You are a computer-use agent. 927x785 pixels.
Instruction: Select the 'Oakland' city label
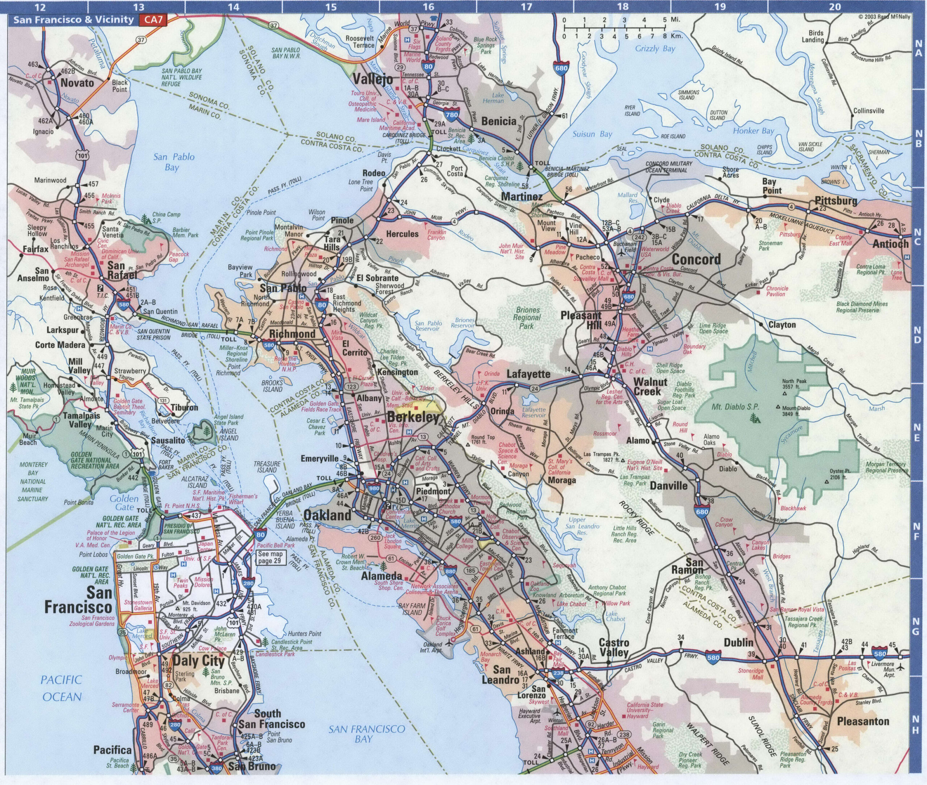(x=327, y=515)
